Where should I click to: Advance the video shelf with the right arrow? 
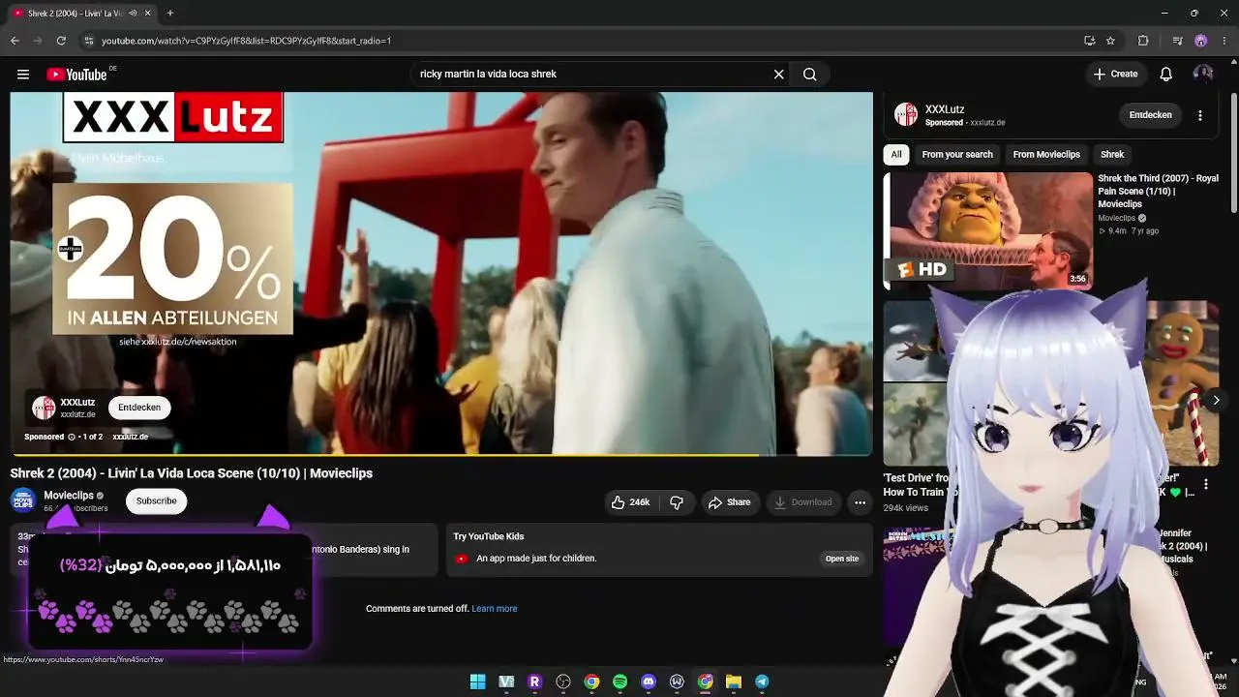pyautogui.click(x=1216, y=400)
